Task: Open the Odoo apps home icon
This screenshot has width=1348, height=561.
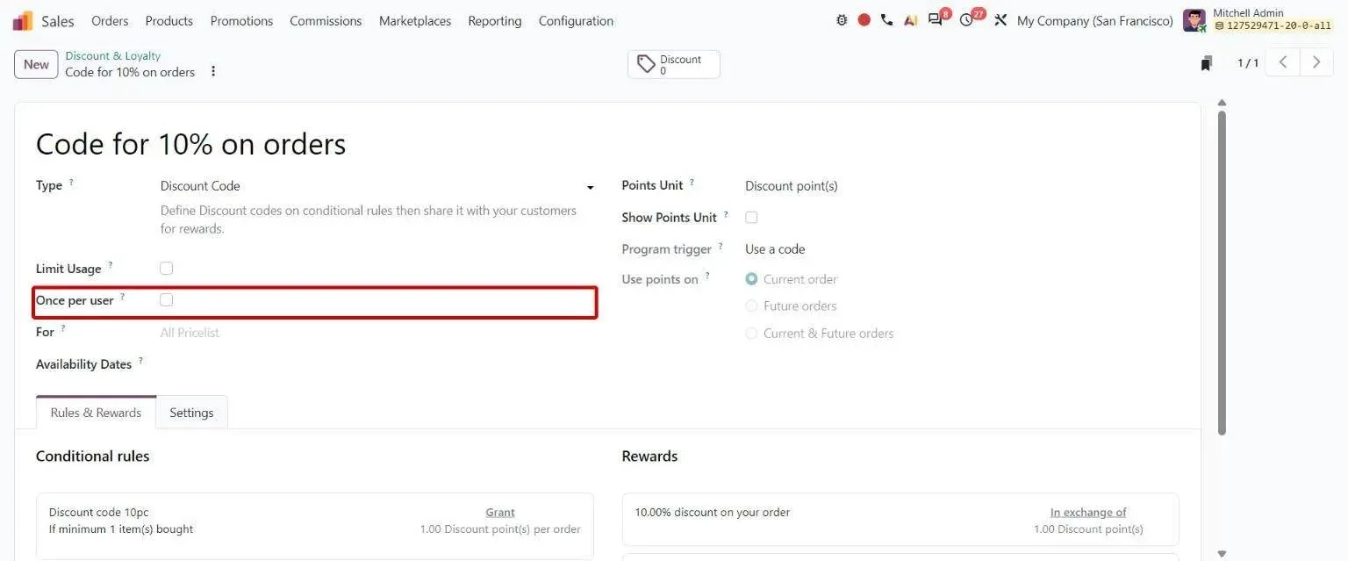Action: click(23, 20)
